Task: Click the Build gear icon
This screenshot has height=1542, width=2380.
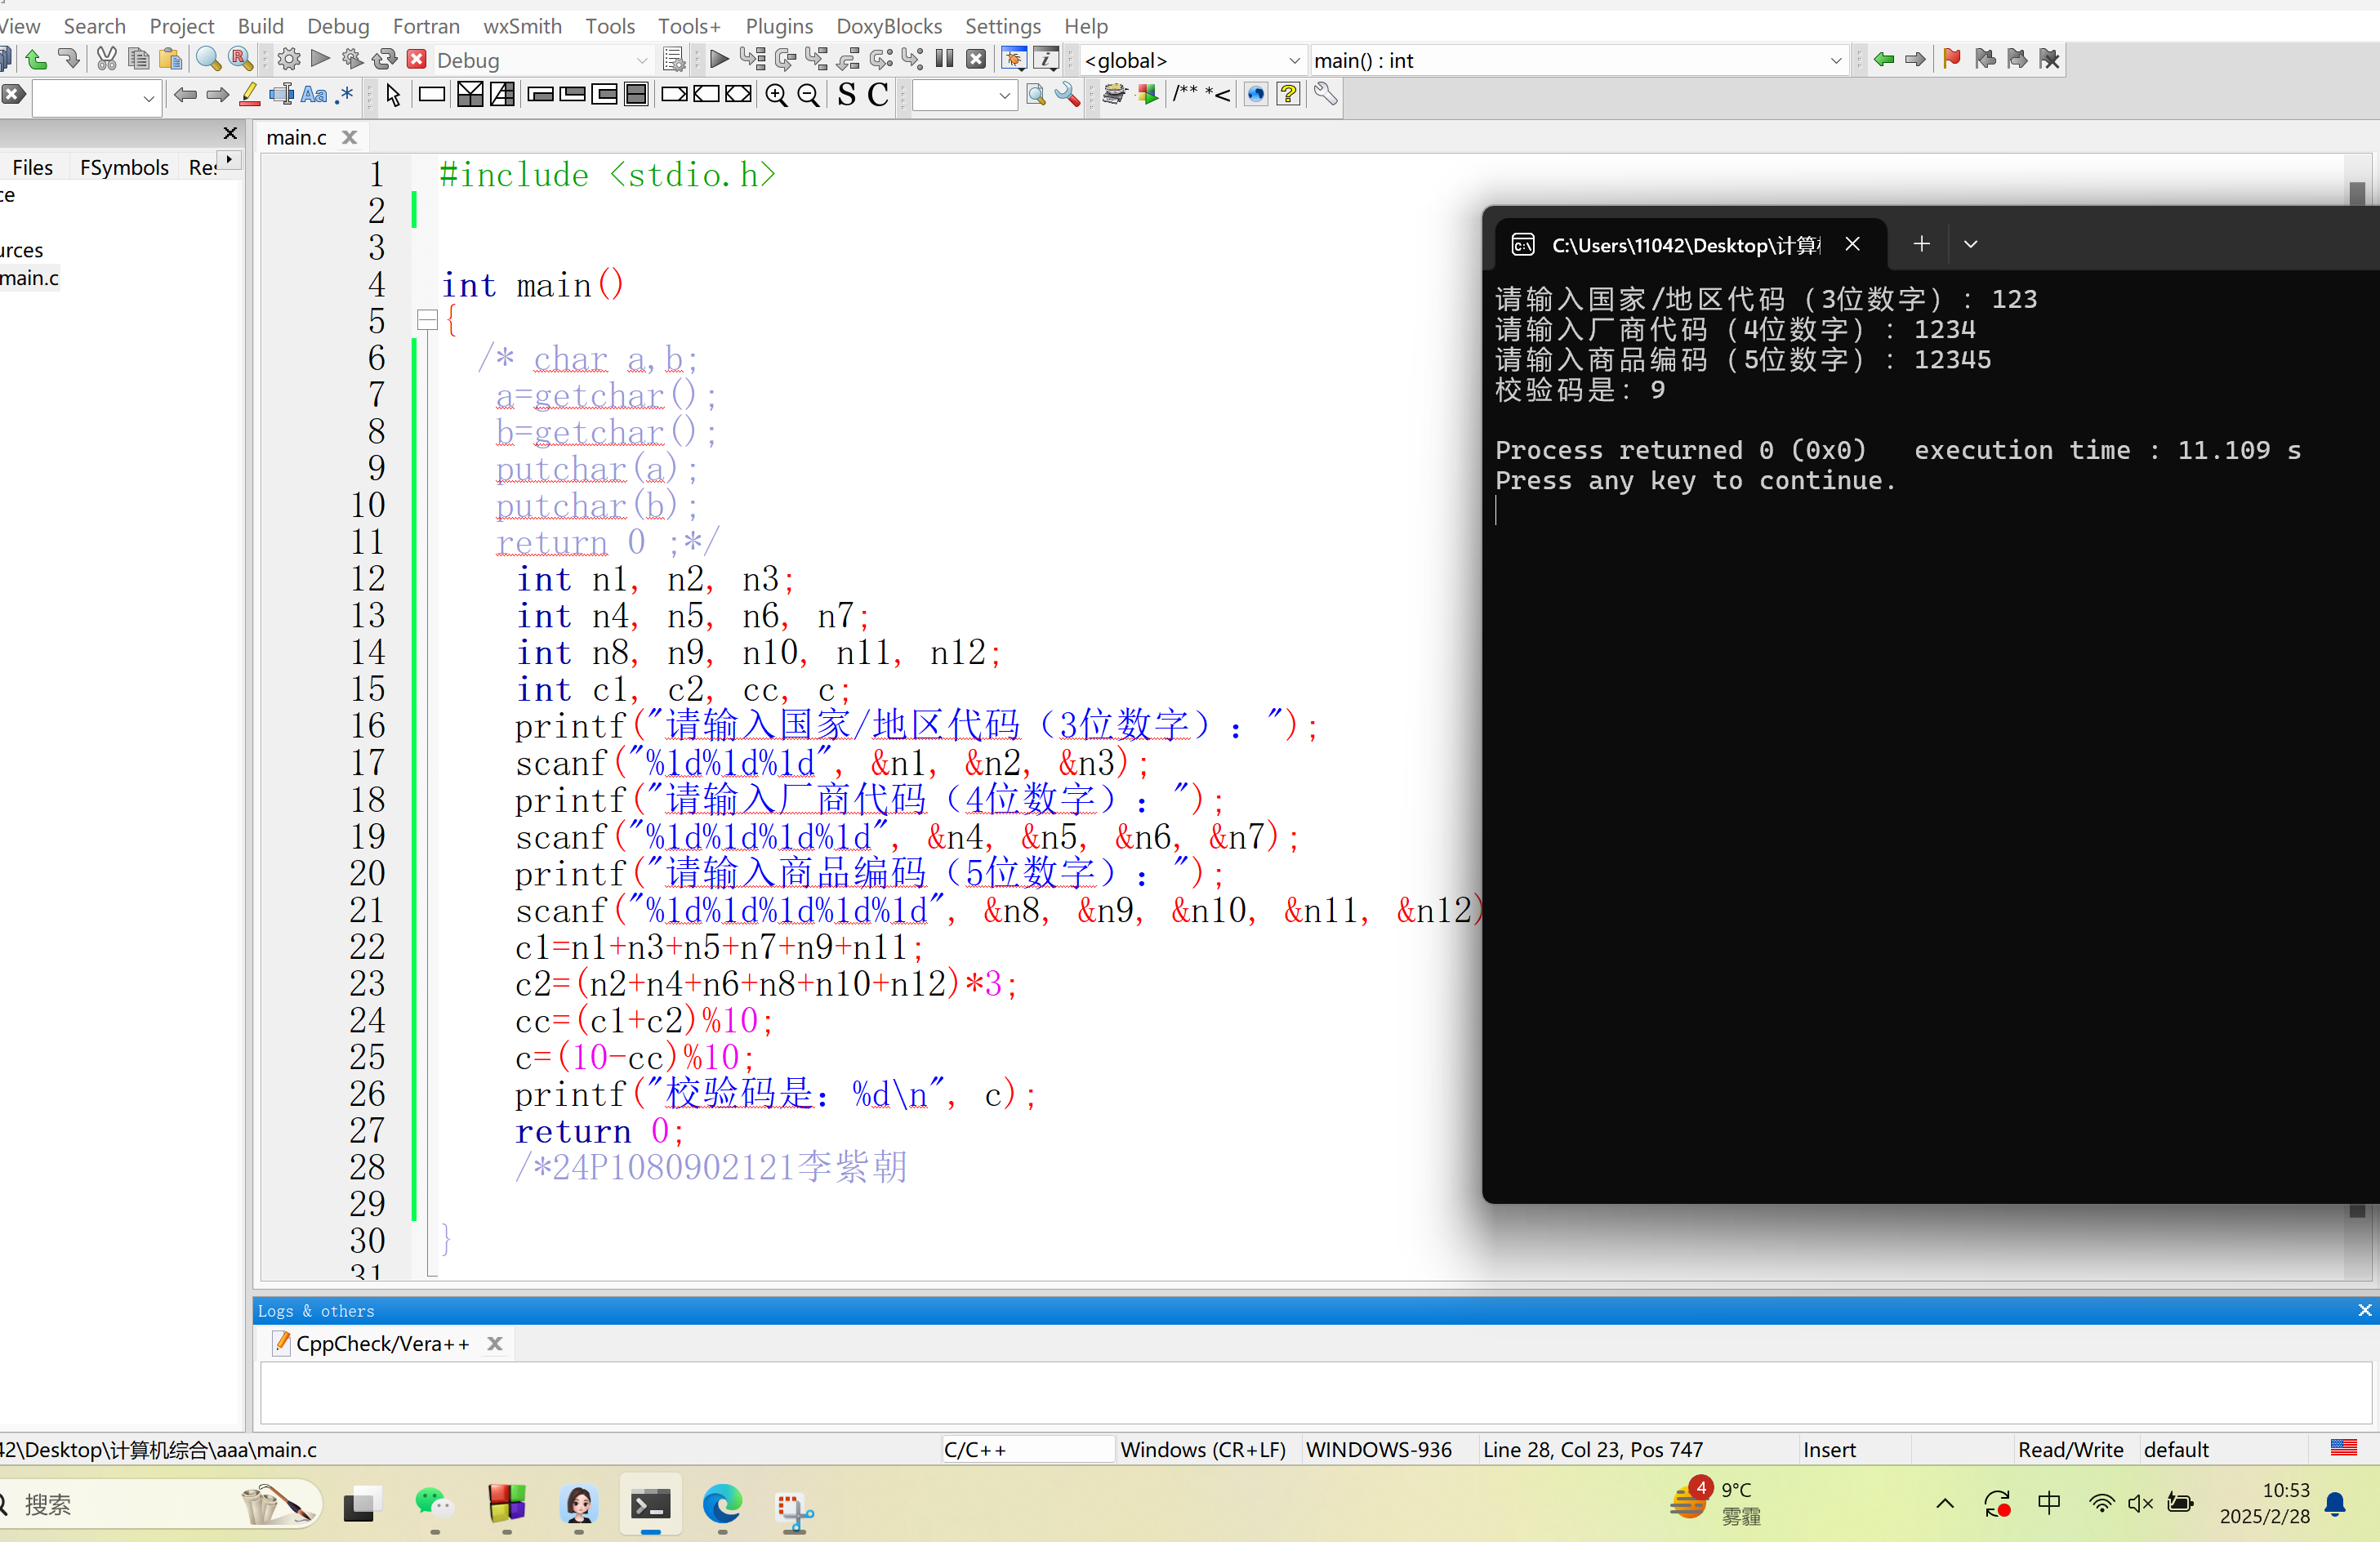Action: [289, 59]
